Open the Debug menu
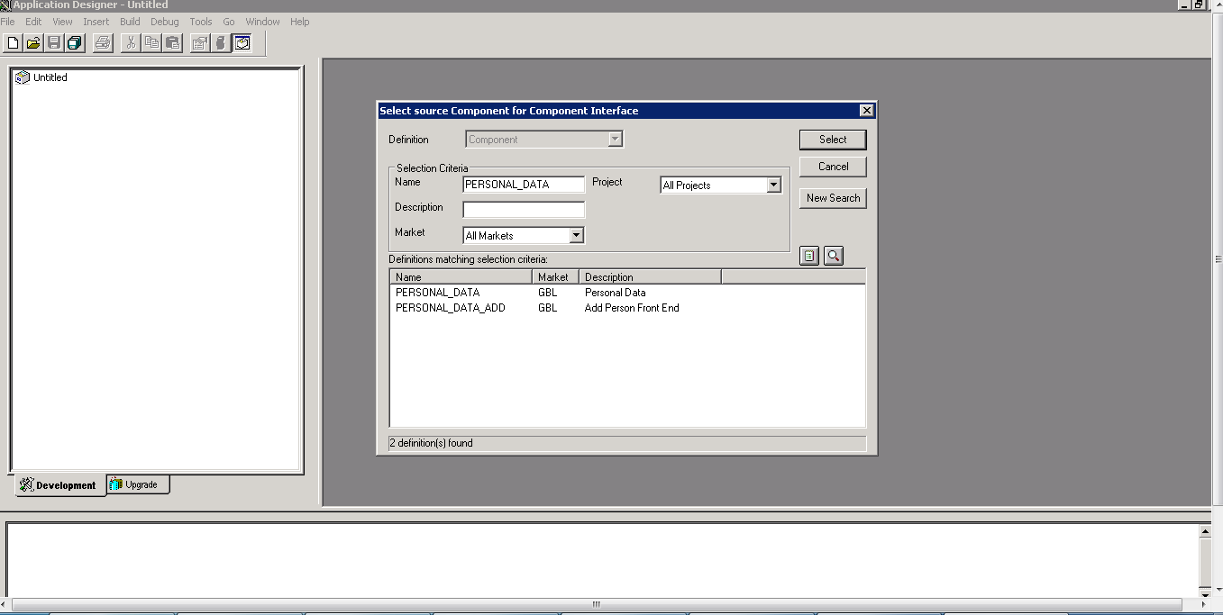Screen dimensions: 1223x615 pyautogui.click(x=164, y=22)
